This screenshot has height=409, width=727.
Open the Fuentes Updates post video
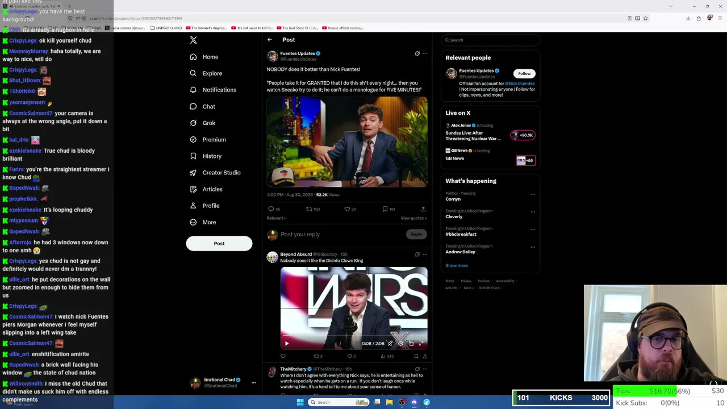pyautogui.click(x=347, y=142)
